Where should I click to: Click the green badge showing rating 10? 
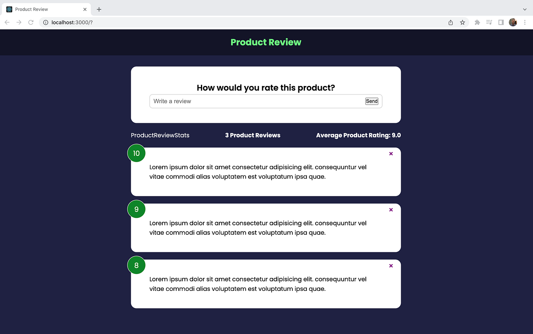click(136, 153)
